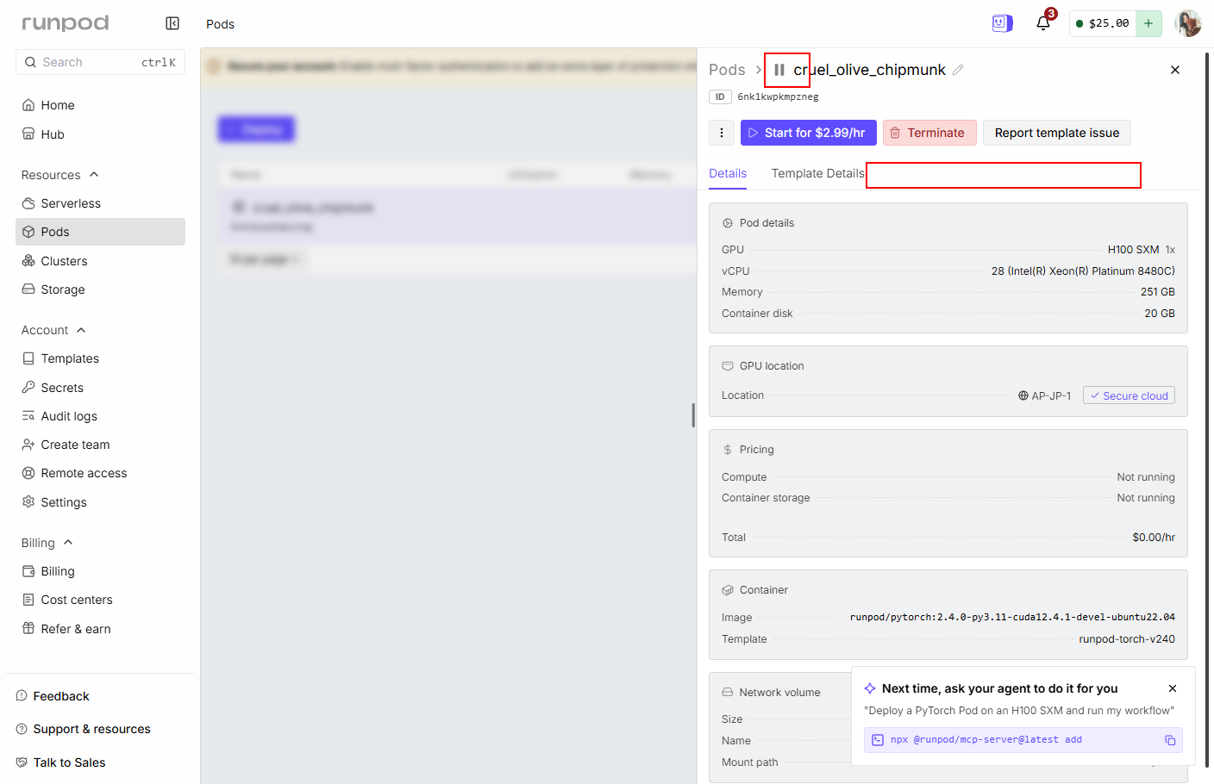Click the 251 GB memory value
The height and width of the screenshot is (784, 1214).
click(1158, 292)
